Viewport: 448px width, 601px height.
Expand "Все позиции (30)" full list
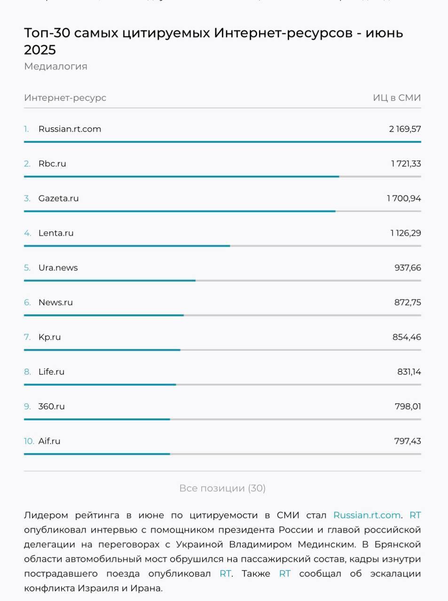click(x=222, y=488)
